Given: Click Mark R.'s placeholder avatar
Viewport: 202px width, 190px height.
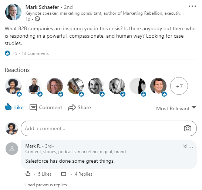Looking at the screenshot, I should point(12,149).
